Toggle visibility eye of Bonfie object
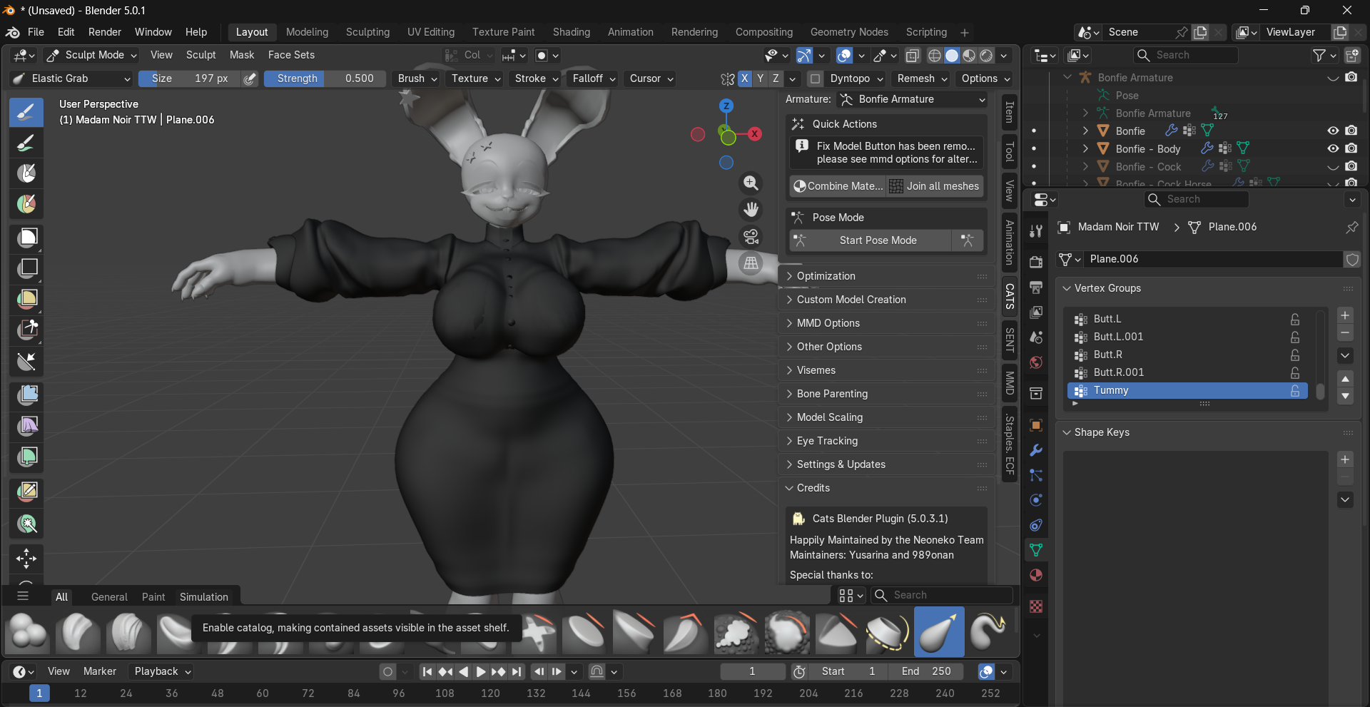The width and height of the screenshot is (1370, 707). pyautogui.click(x=1332, y=131)
